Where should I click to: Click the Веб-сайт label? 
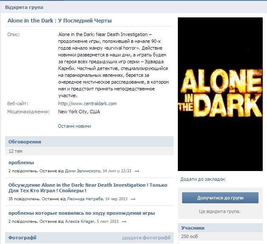coord(17,104)
